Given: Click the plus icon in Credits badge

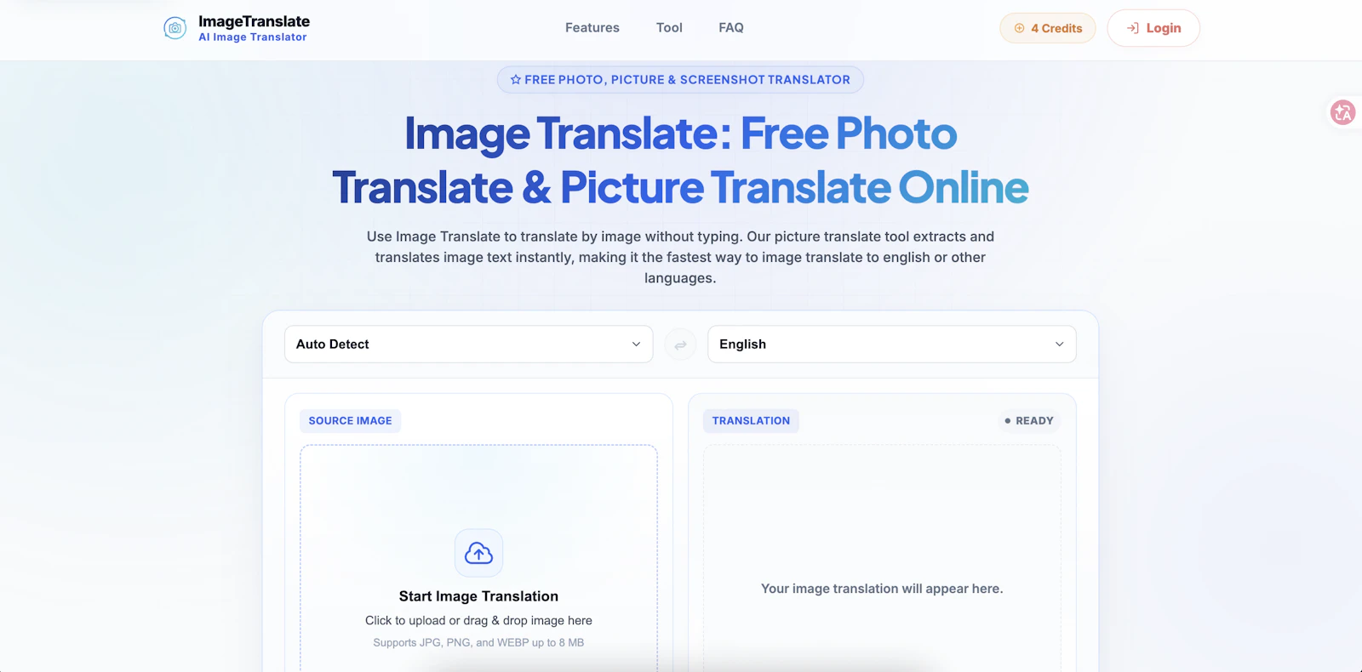Looking at the screenshot, I should pyautogui.click(x=1019, y=28).
